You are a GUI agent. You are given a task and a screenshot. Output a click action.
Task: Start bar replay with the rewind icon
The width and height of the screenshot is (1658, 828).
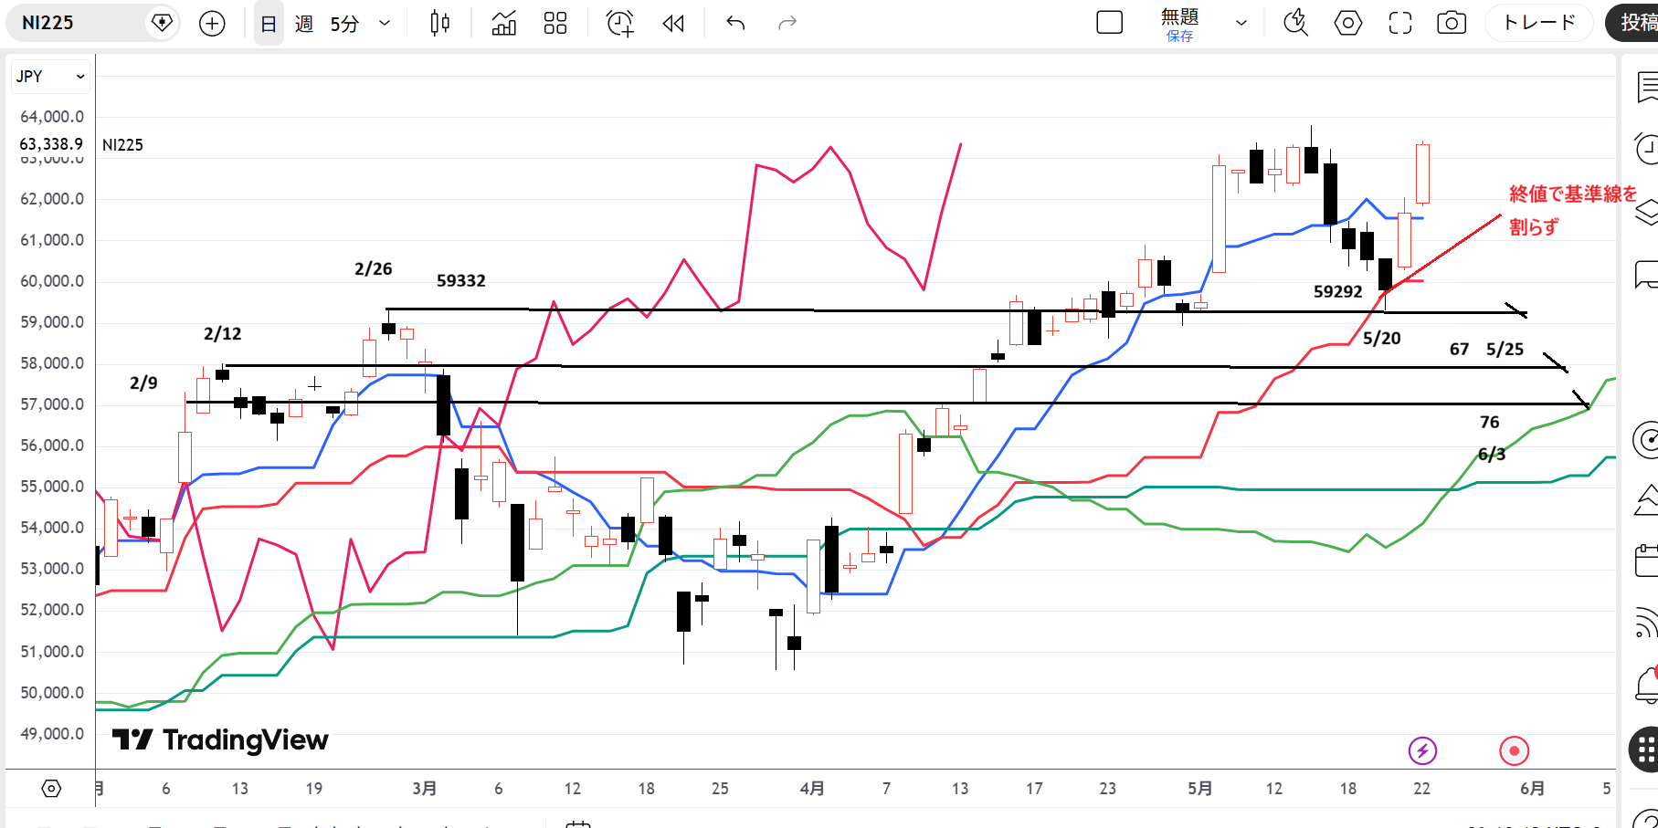673,24
